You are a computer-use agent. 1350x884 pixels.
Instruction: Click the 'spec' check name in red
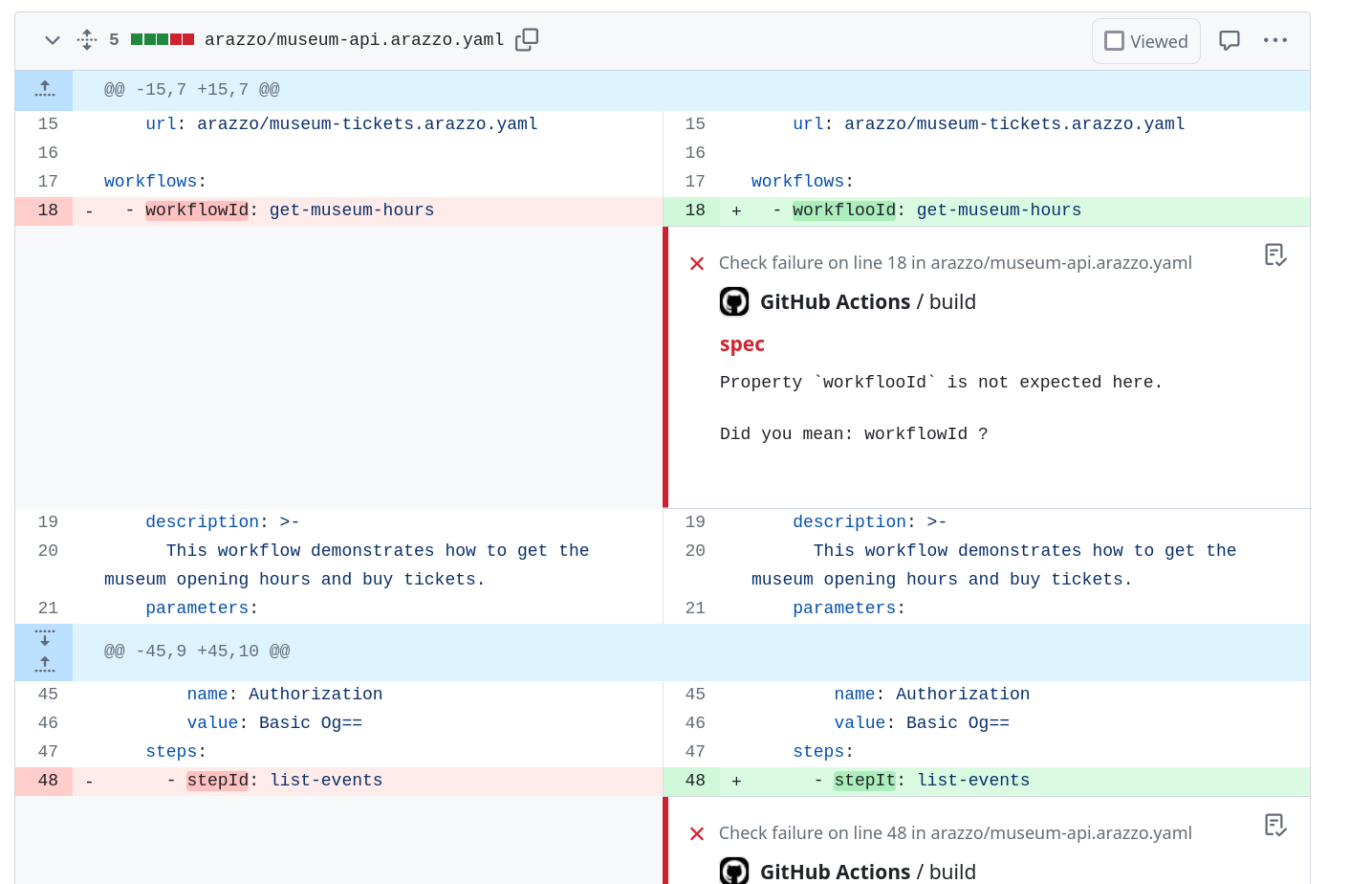(x=742, y=344)
